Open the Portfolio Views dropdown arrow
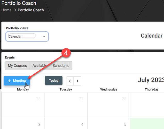The width and height of the screenshot is (164, 129). 44,37
